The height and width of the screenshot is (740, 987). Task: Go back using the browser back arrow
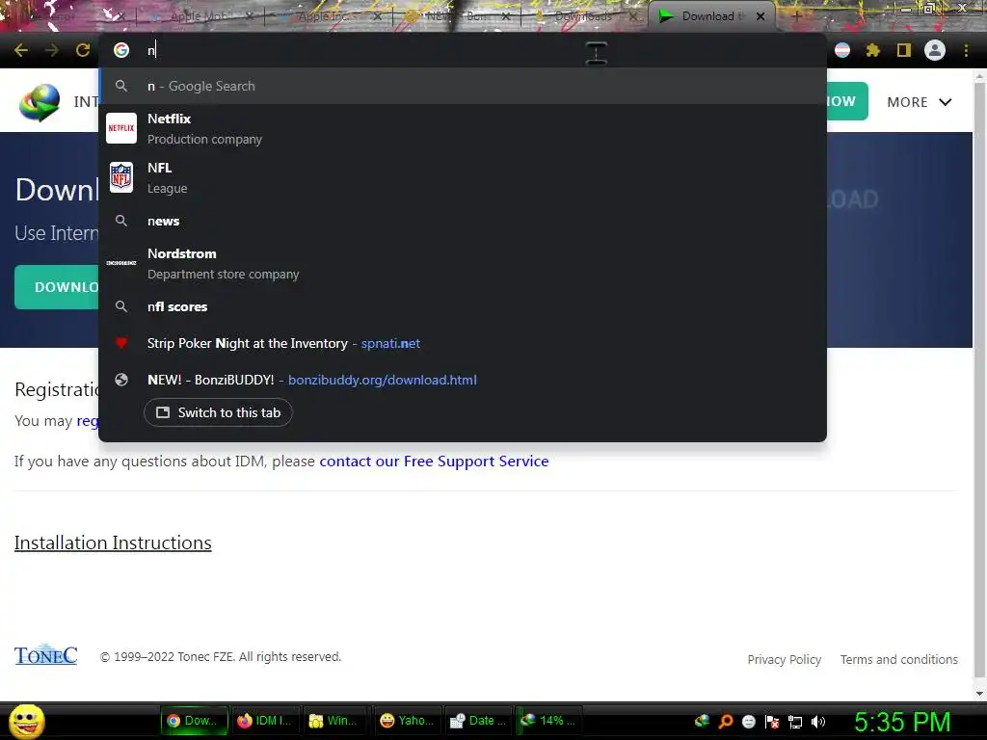21,50
